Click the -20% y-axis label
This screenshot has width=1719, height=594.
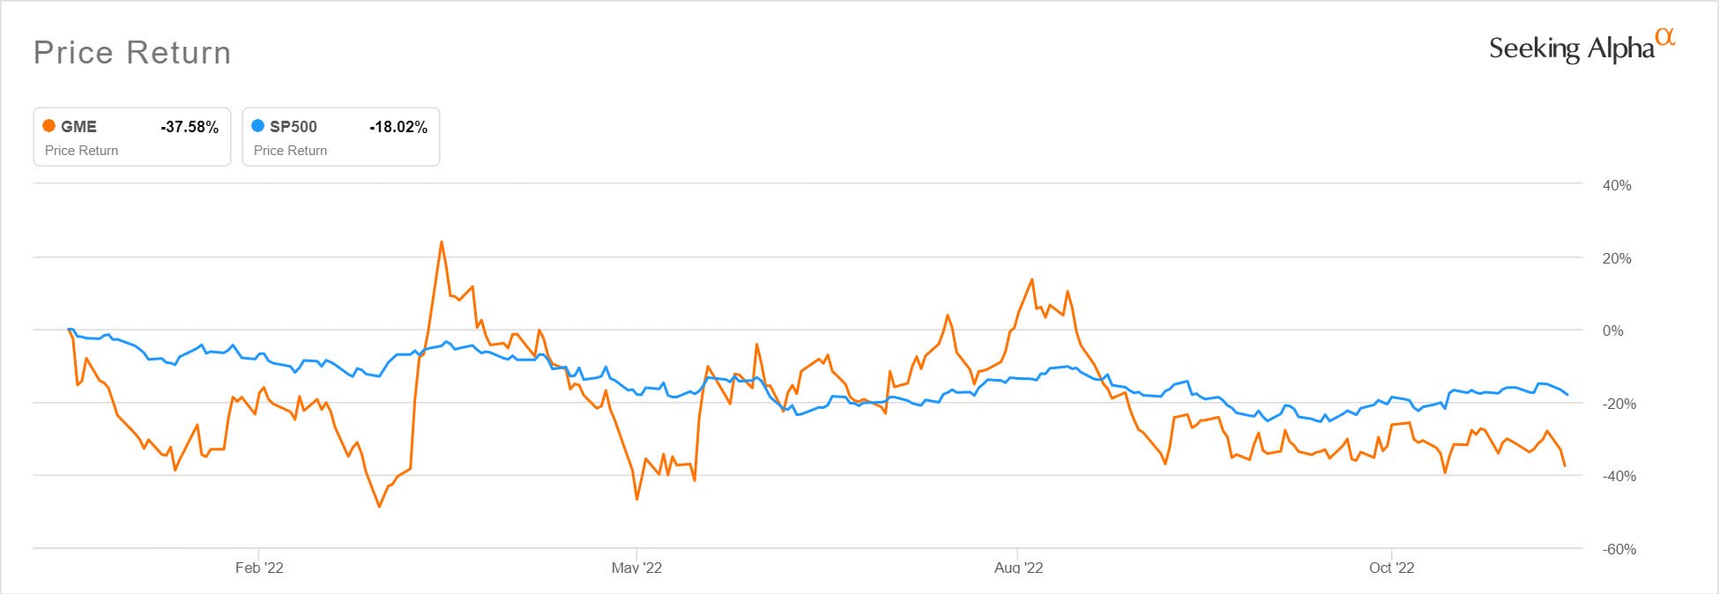(x=1619, y=404)
